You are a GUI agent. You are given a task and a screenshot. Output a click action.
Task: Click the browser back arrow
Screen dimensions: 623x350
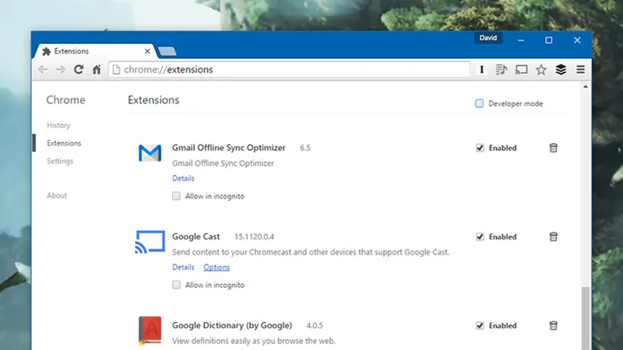tap(42, 70)
